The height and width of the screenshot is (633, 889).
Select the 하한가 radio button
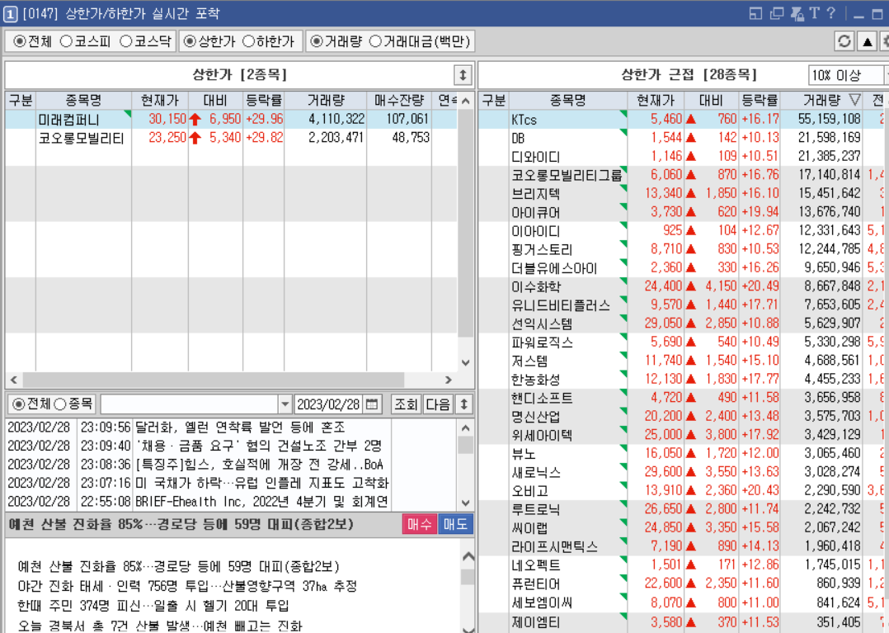tap(248, 41)
